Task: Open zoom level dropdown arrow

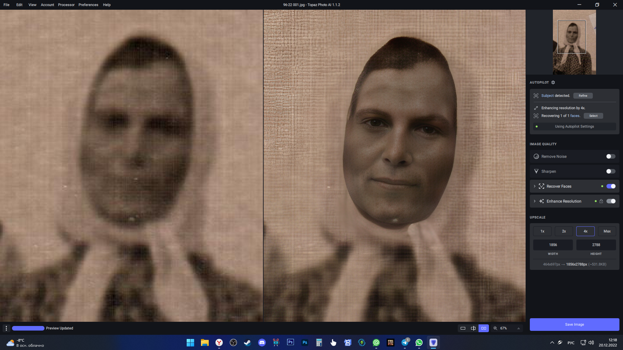Action: coord(518,328)
